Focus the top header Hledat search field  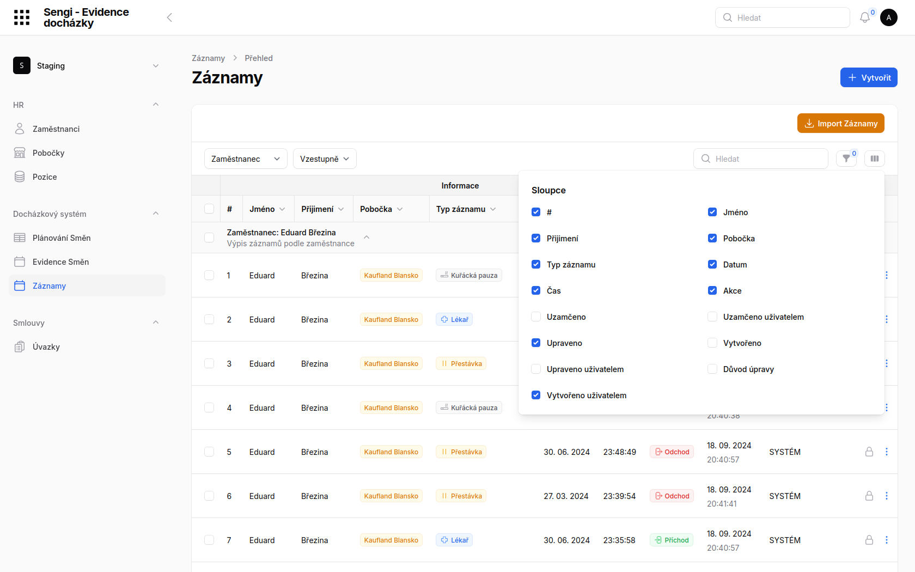783,17
